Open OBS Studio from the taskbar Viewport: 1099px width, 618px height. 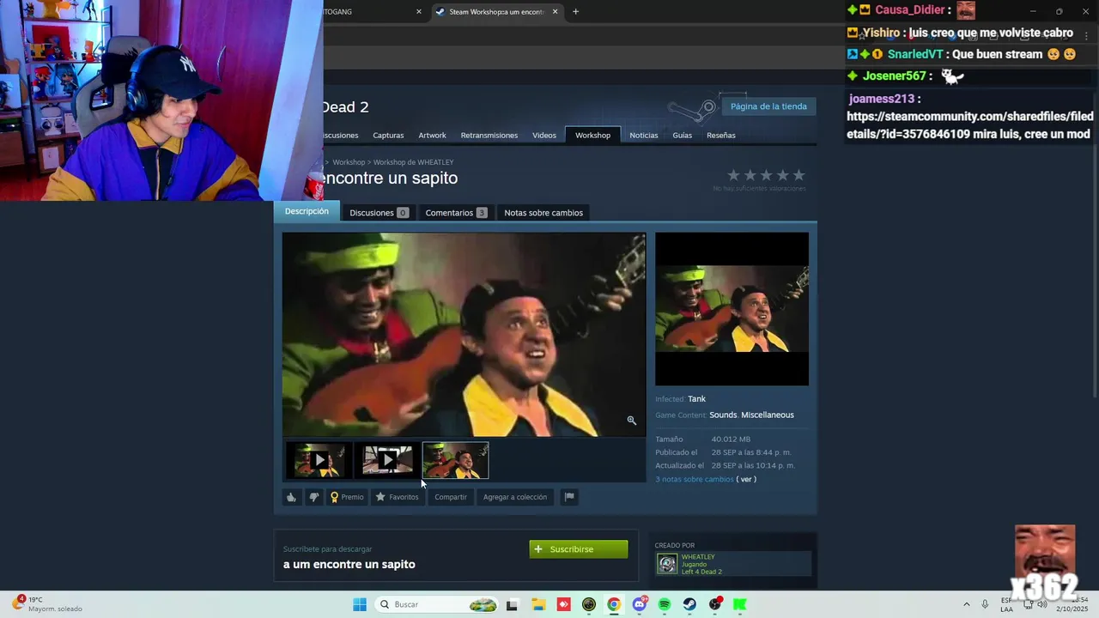tap(715, 604)
